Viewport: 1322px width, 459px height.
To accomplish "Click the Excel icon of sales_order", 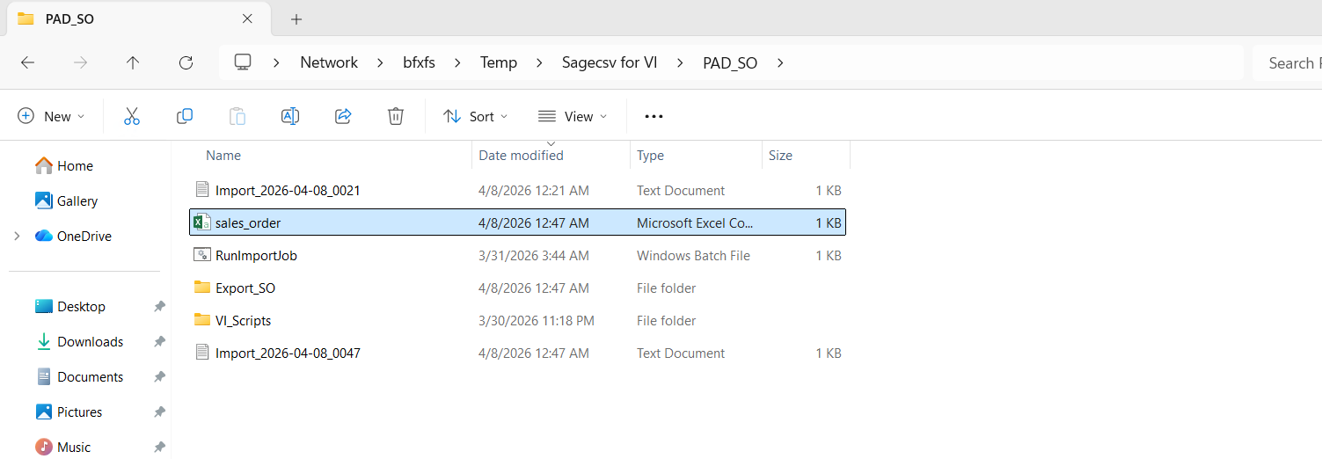I will 202,223.
